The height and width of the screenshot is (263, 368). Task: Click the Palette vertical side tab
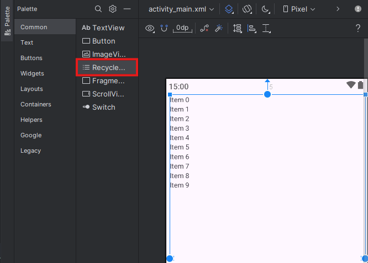coord(7,22)
